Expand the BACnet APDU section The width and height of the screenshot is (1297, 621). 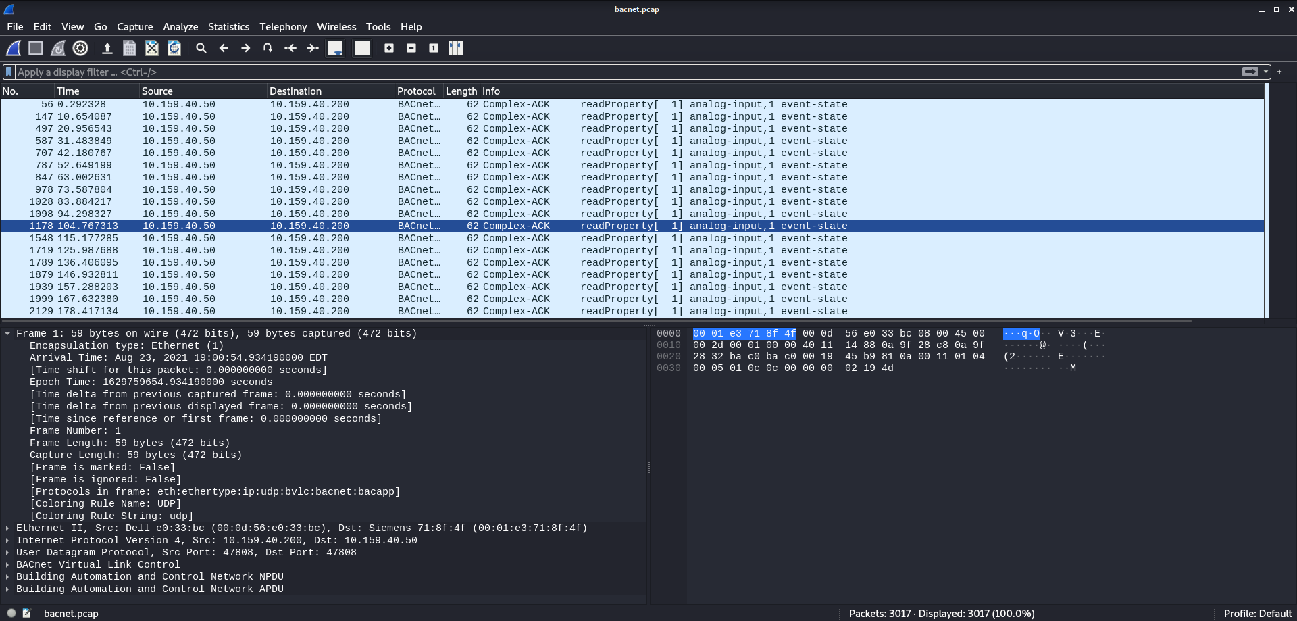coord(7,589)
